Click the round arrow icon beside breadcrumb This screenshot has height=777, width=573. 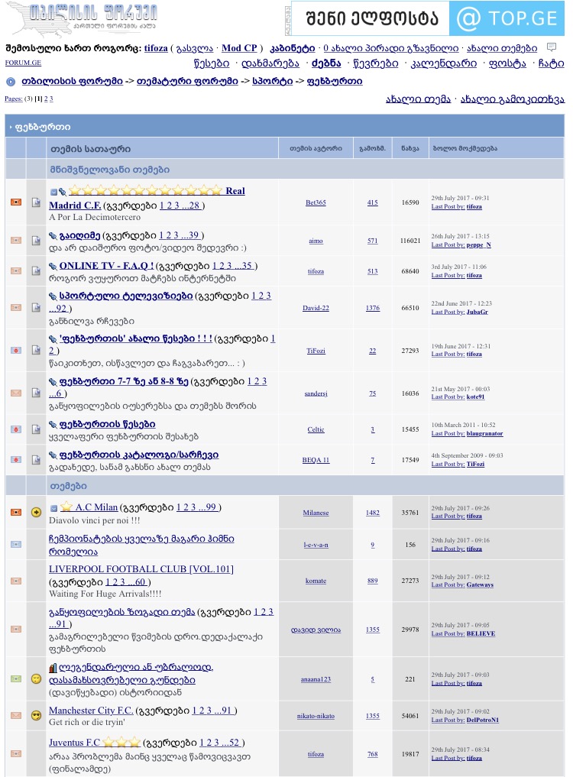11,81
